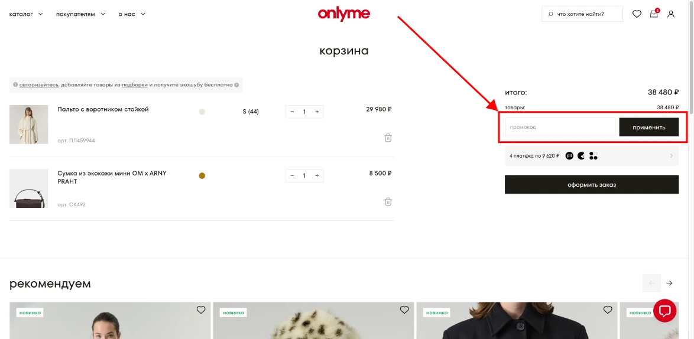
Task: Open the mini bag product thumbnail
Action: click(x=29, y=188)
